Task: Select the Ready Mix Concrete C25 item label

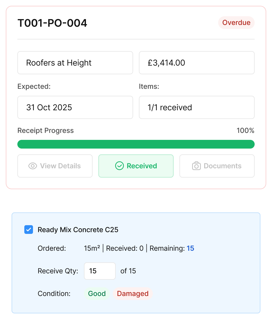Action: pos(78,230)
